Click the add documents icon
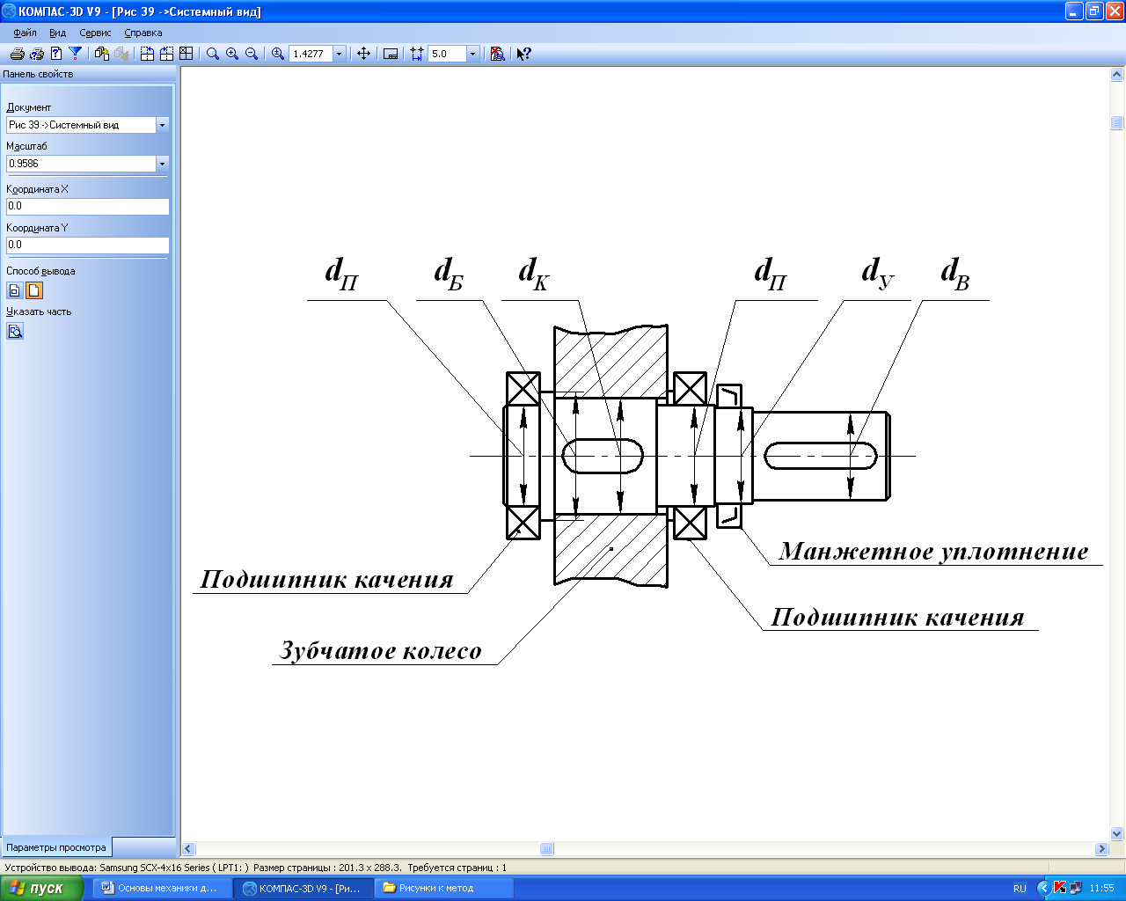Image resolution: width=1126 pixels, height=901 pixels. point(102,54)
